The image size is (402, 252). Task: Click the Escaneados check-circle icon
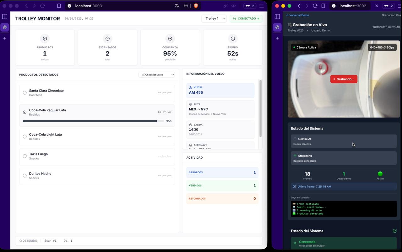[107, 39]
